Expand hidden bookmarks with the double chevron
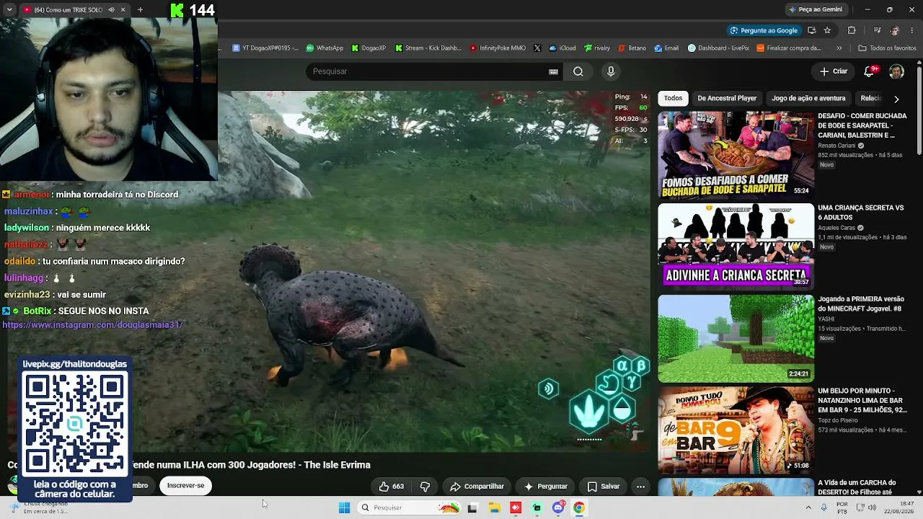Viewport: 923px width, 519px height. pyautogui.click(x=839, y=48)
